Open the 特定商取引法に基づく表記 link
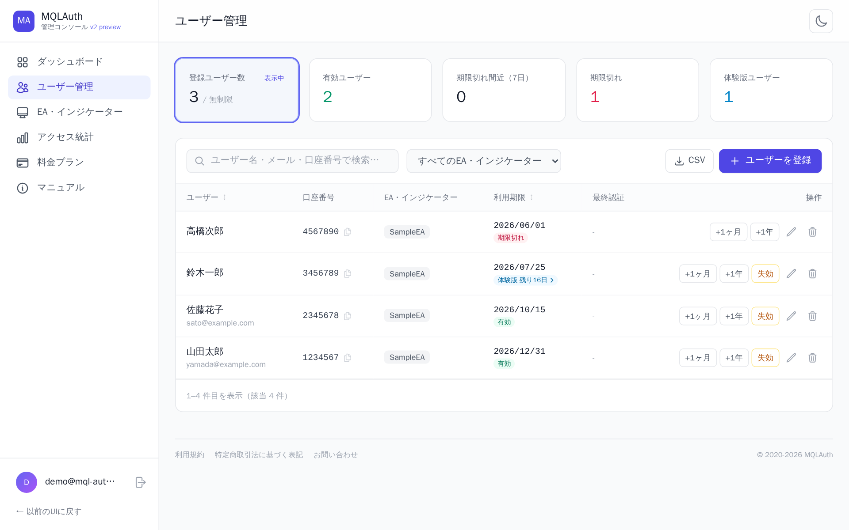Image resolution: width=849 pixels, height=530 pixels. click(259, 455)
